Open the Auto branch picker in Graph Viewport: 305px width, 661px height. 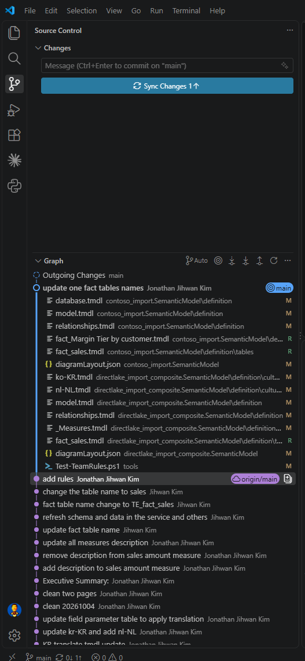[197, 260]
